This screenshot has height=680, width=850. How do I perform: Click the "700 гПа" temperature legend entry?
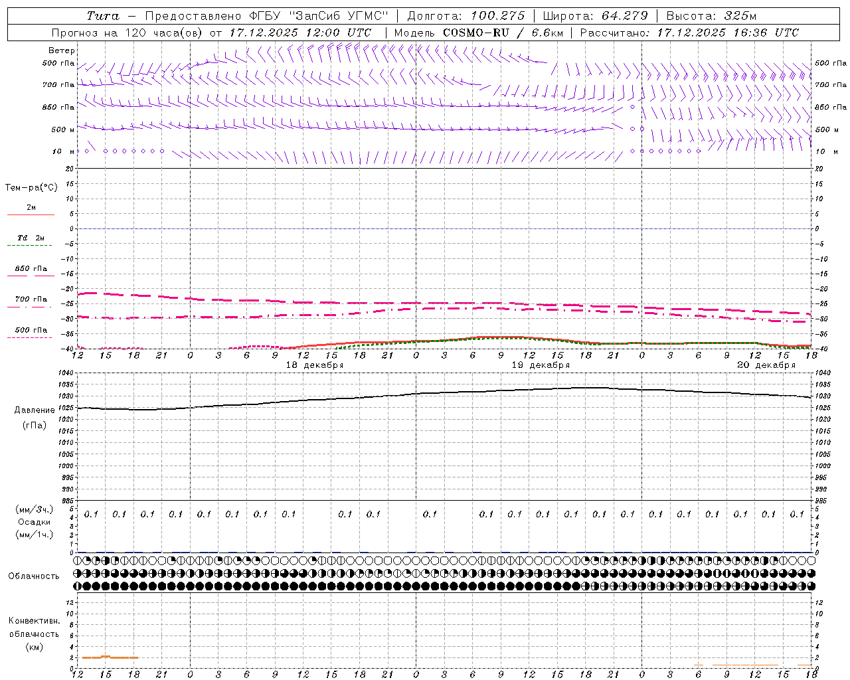coord(31,299)
